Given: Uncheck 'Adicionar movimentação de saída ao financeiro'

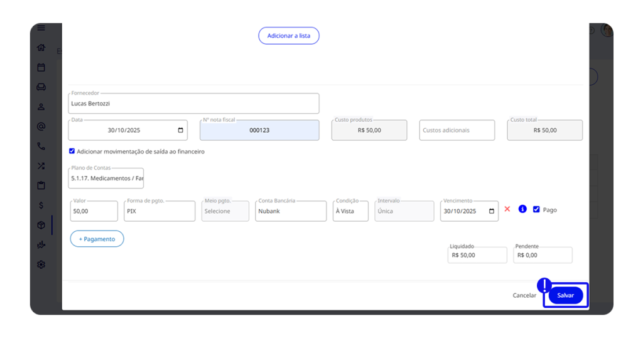Looking at the screenshot, I should (x=72, y=151).
